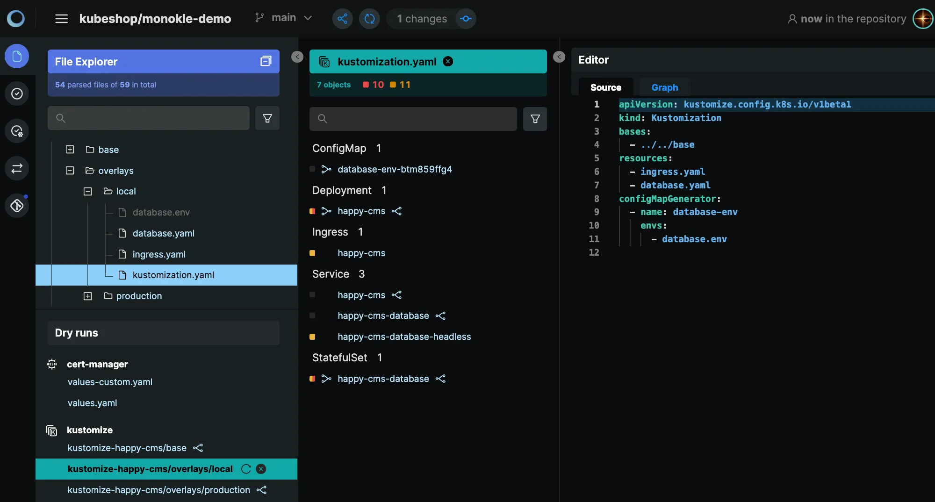The image size is (935, 502).
Task: Collapse the File Explorer panel
Action: (x=297, y=57)
